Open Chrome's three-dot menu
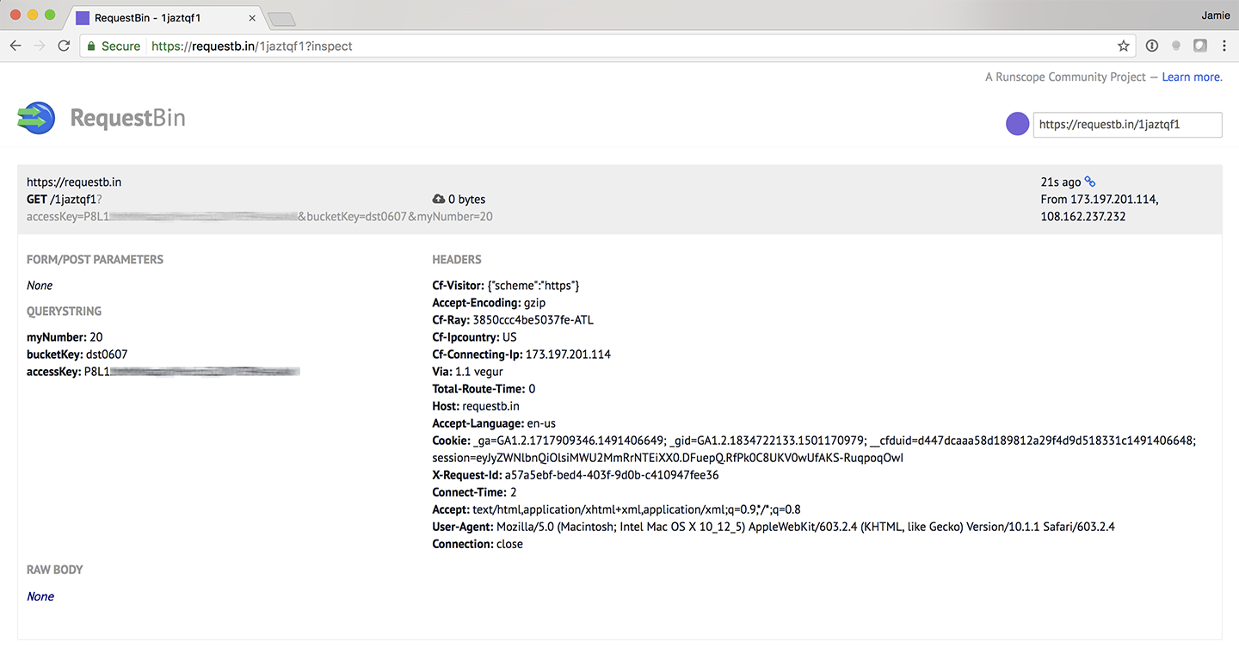Image resolution: width=1239 pixels, height=654 pixels. [1224, 46]
